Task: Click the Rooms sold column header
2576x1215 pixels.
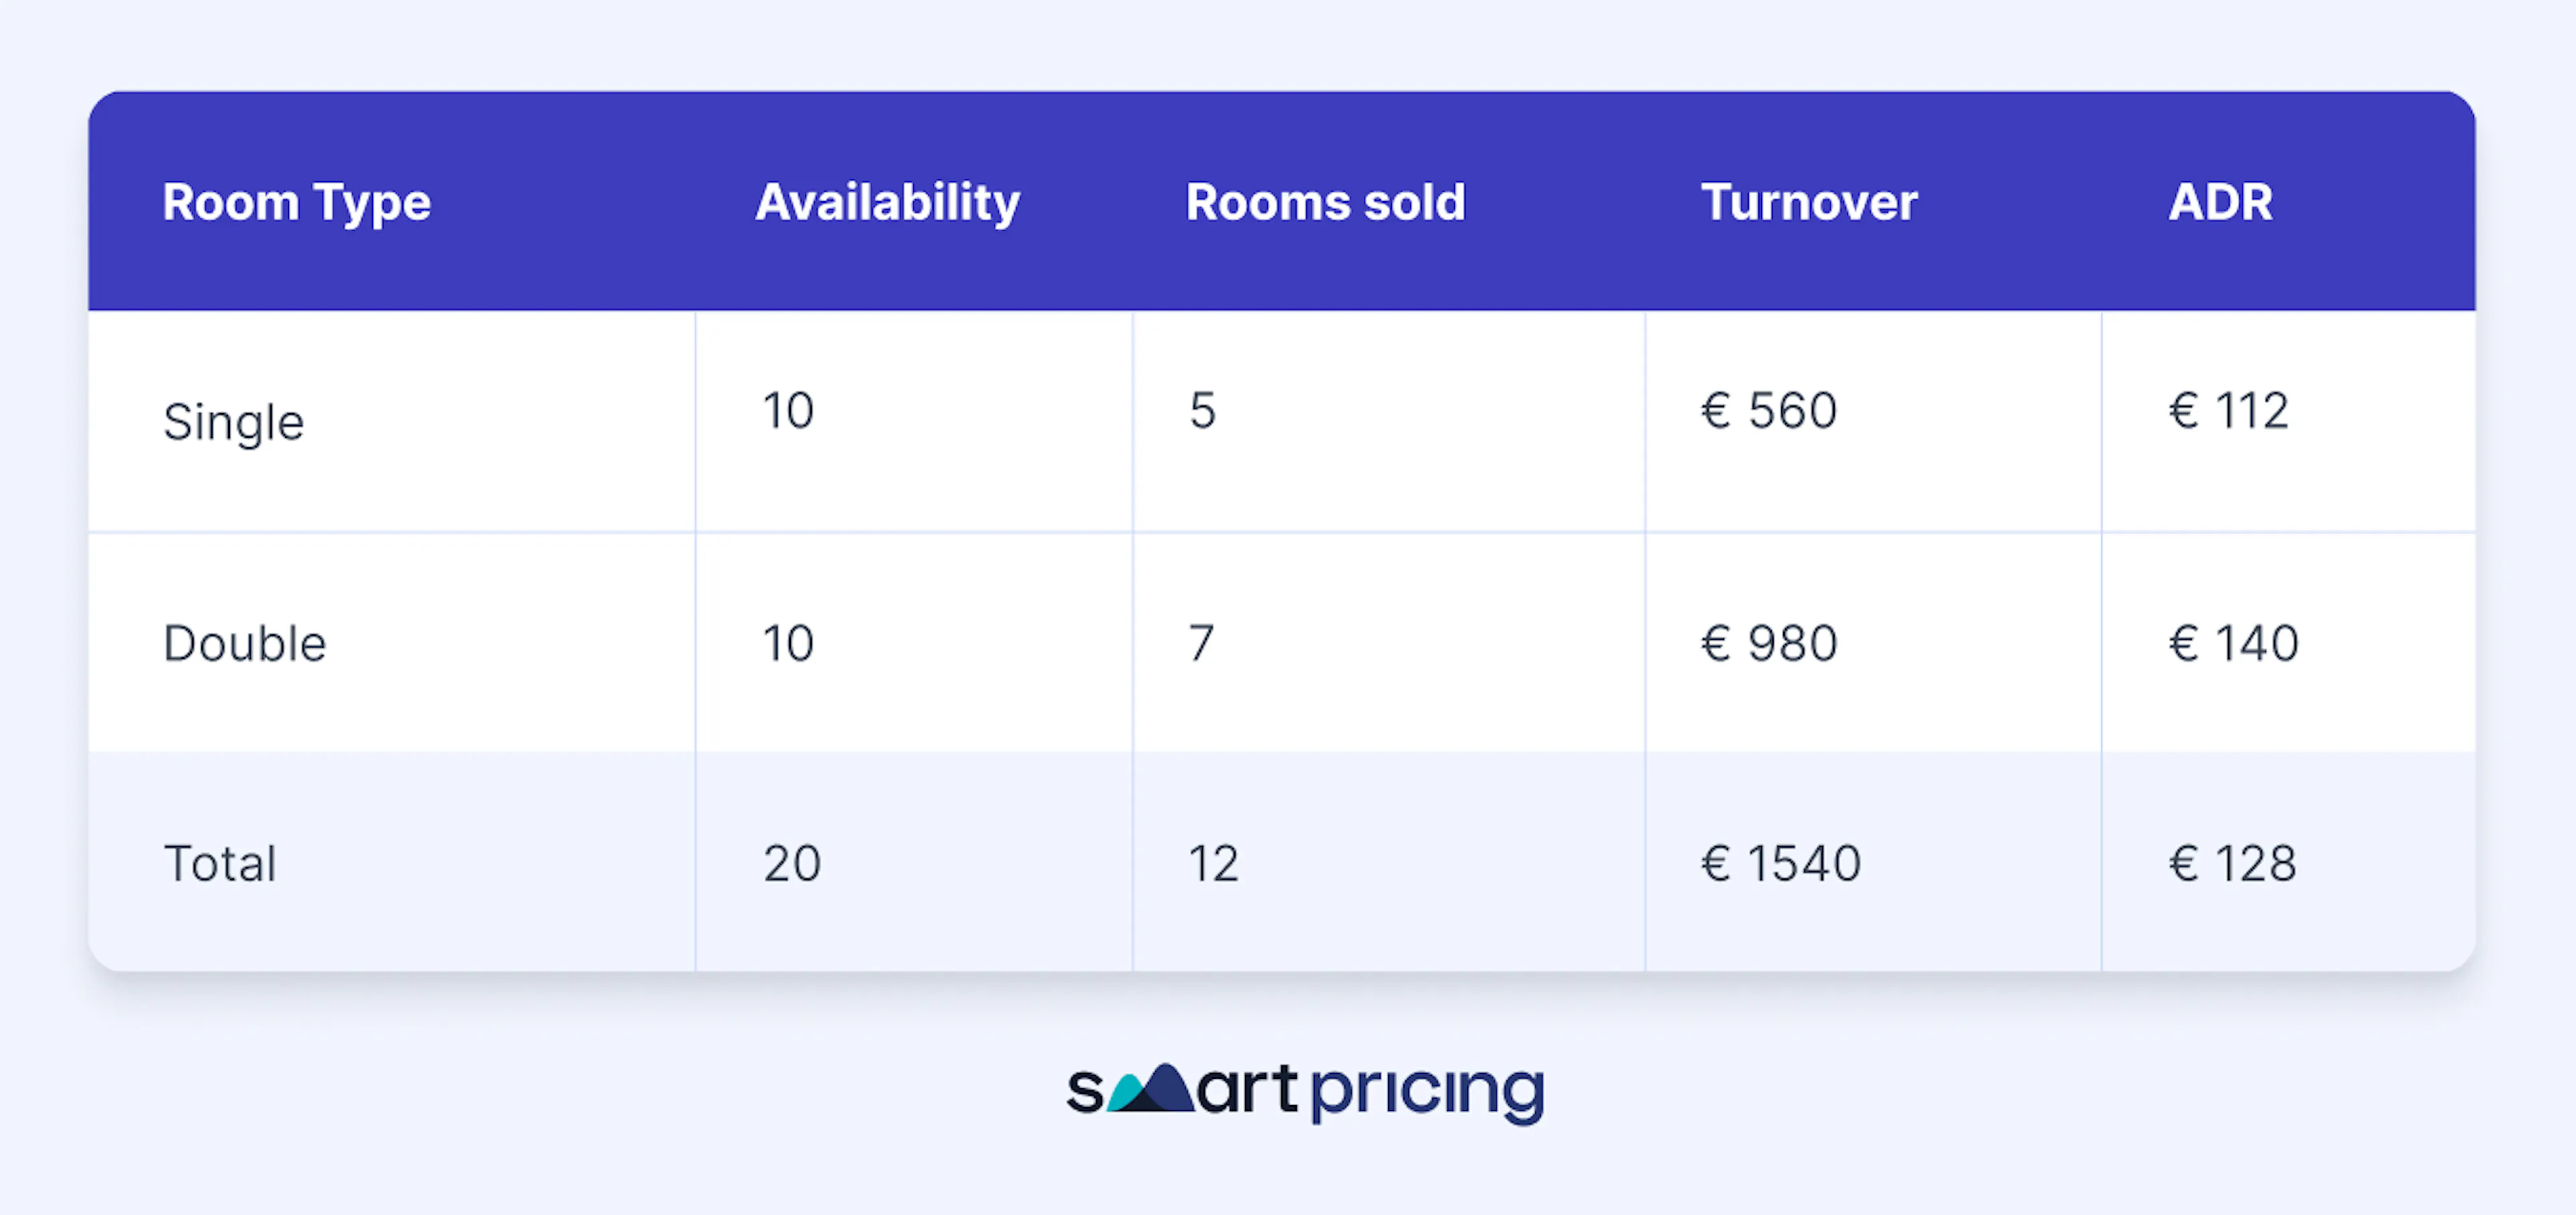Action: coord(1326,202)
